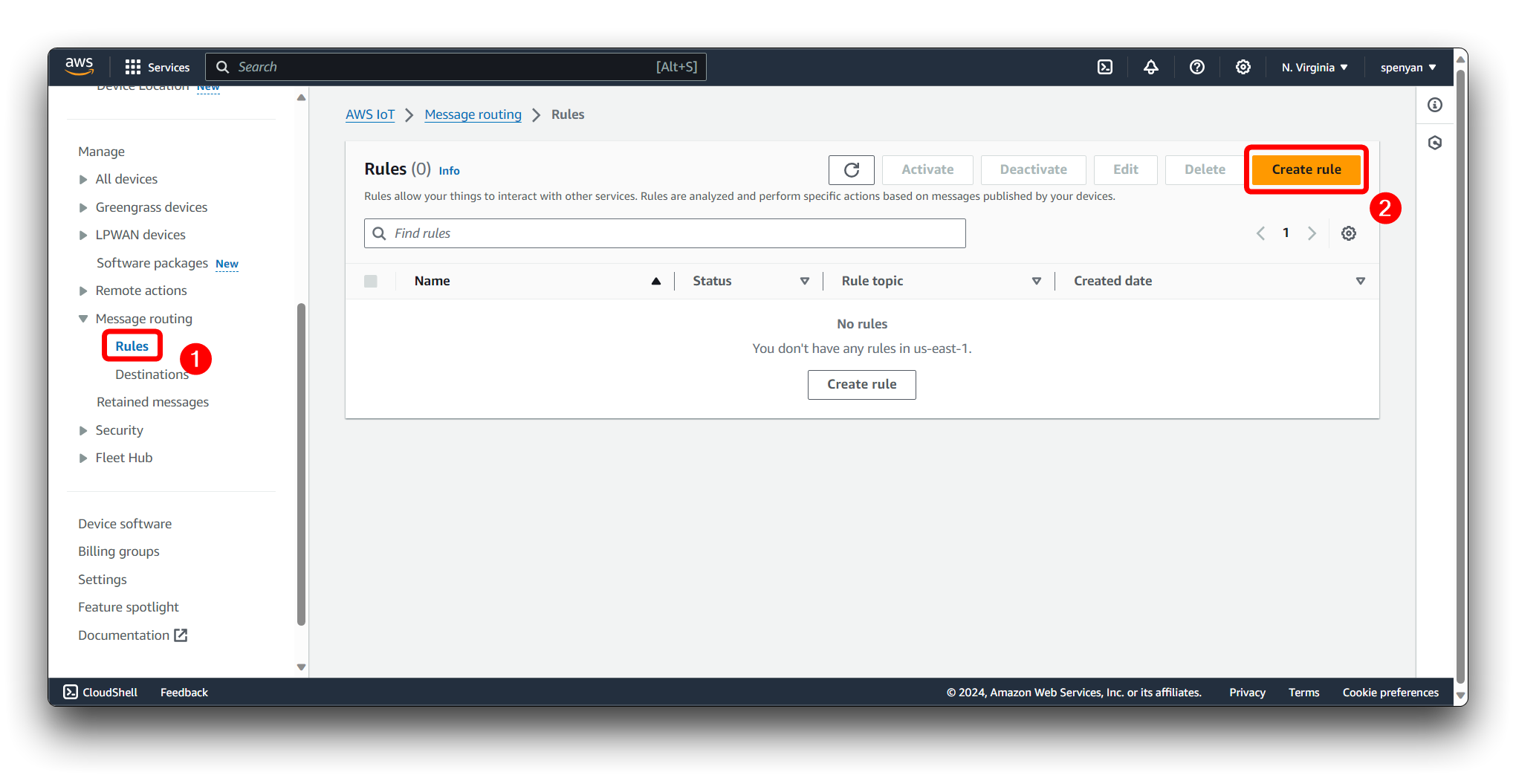Click the sidebar scroll-up arrow
This screenshot has width=1516, height=778.
tap(301, 97)
